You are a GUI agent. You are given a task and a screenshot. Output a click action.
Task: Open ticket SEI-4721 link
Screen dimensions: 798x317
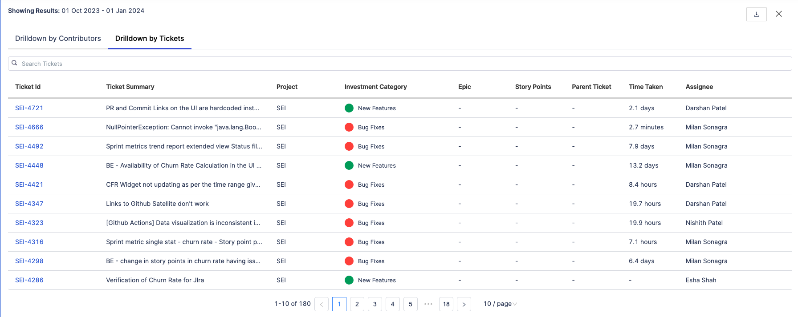pos(29,108)
